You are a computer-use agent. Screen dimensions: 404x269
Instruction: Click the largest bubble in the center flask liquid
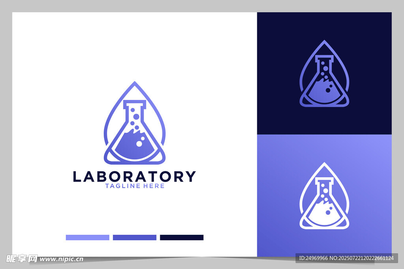139,144
